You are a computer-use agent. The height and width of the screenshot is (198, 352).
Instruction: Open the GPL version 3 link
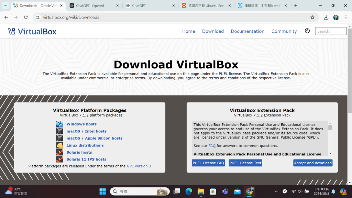(139, 166)
